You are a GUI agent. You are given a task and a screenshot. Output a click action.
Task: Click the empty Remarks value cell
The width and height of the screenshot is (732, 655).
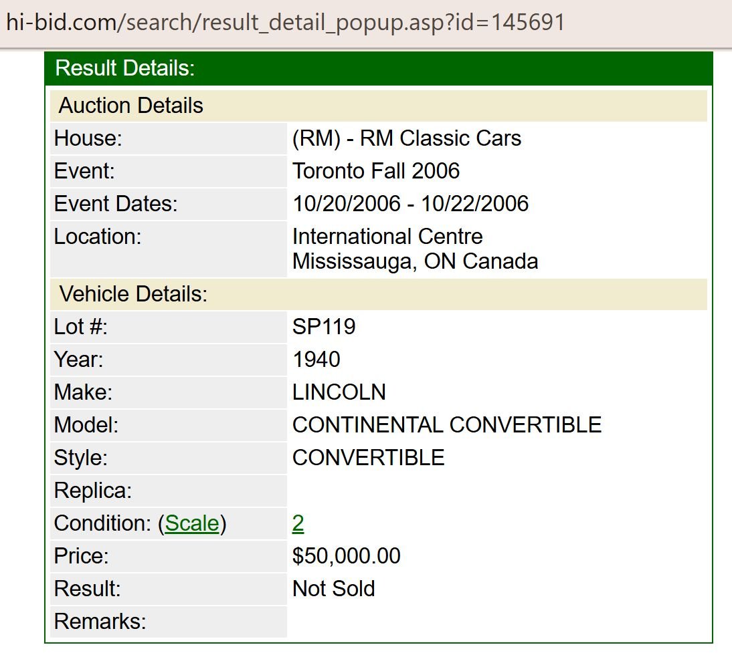[x=496, y=622]
